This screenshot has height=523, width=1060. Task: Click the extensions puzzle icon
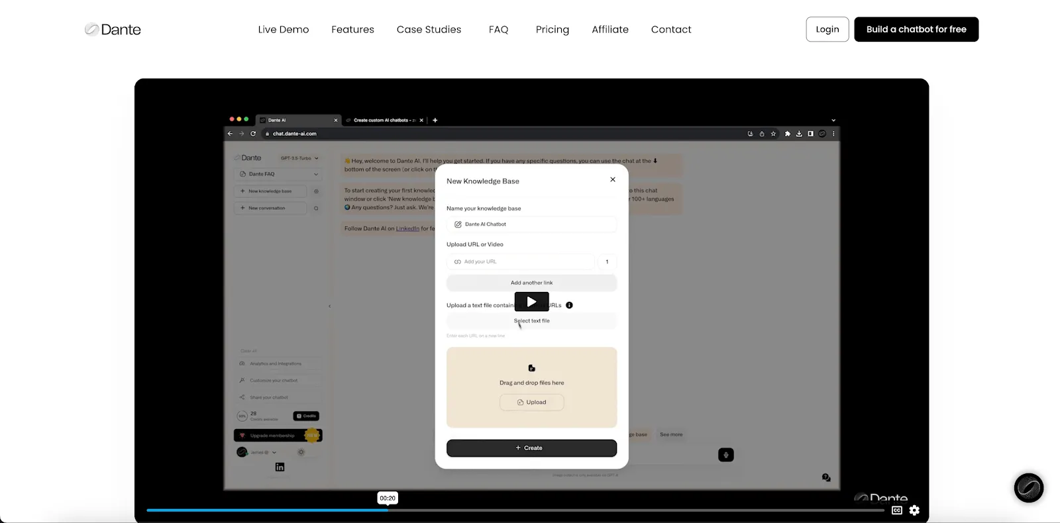point(788,134)
